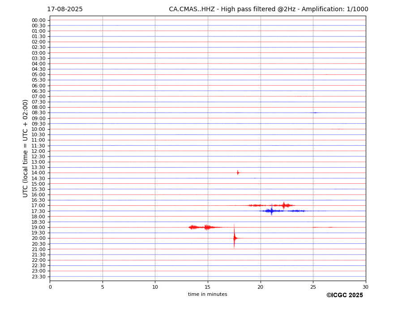Click the tall red spike on 20:00 trace

pos(234,237)
